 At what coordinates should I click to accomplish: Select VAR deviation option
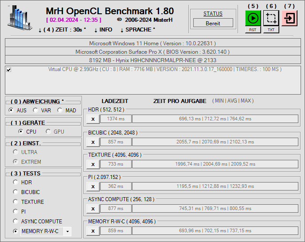[42, 110]
